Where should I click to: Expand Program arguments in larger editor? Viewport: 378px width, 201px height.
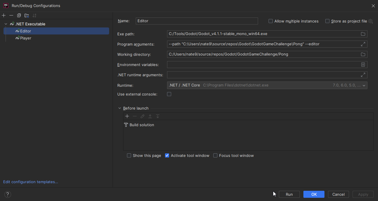point(363,44)
